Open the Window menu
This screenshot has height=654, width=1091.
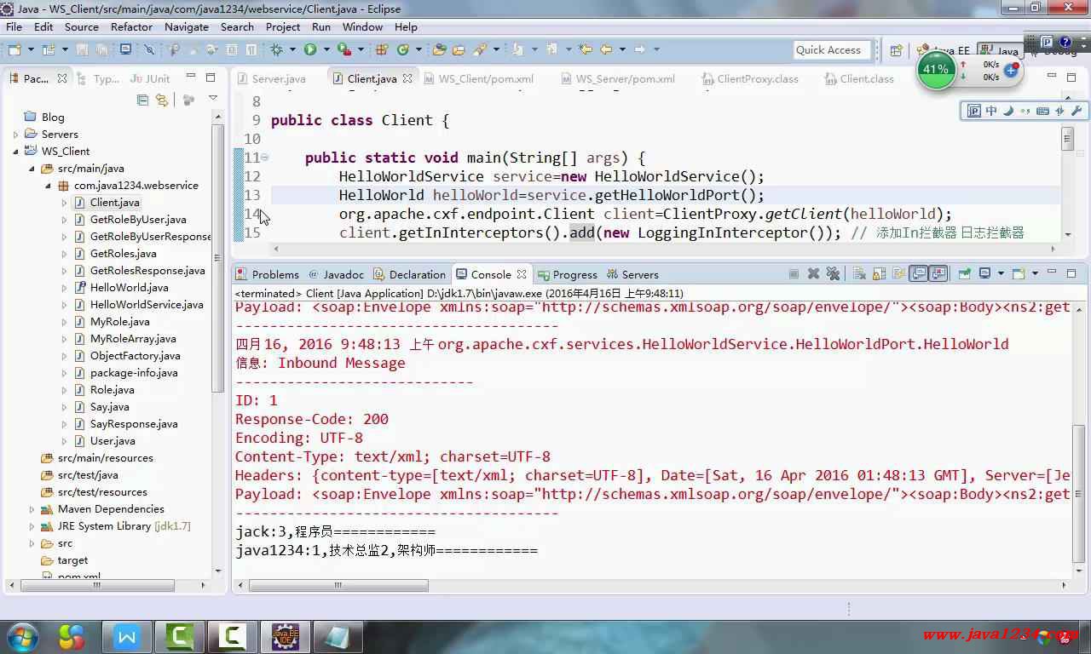(363, 26)
